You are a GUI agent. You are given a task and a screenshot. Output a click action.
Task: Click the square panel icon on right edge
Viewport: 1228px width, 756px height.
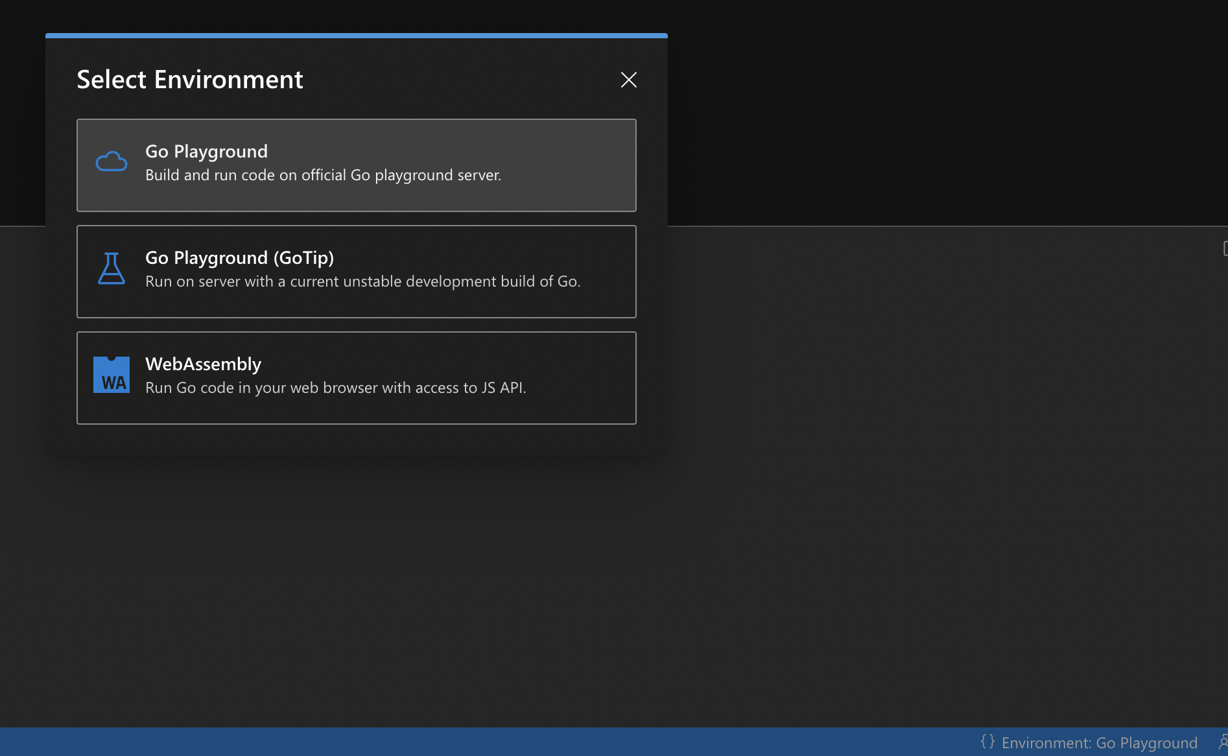1225,248
